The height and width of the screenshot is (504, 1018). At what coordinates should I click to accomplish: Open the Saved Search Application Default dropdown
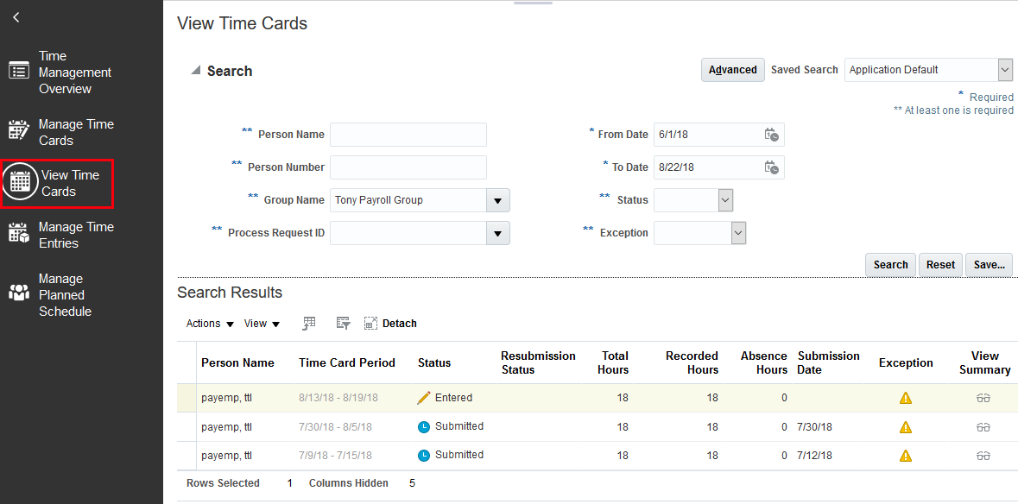pos(1004,69)
